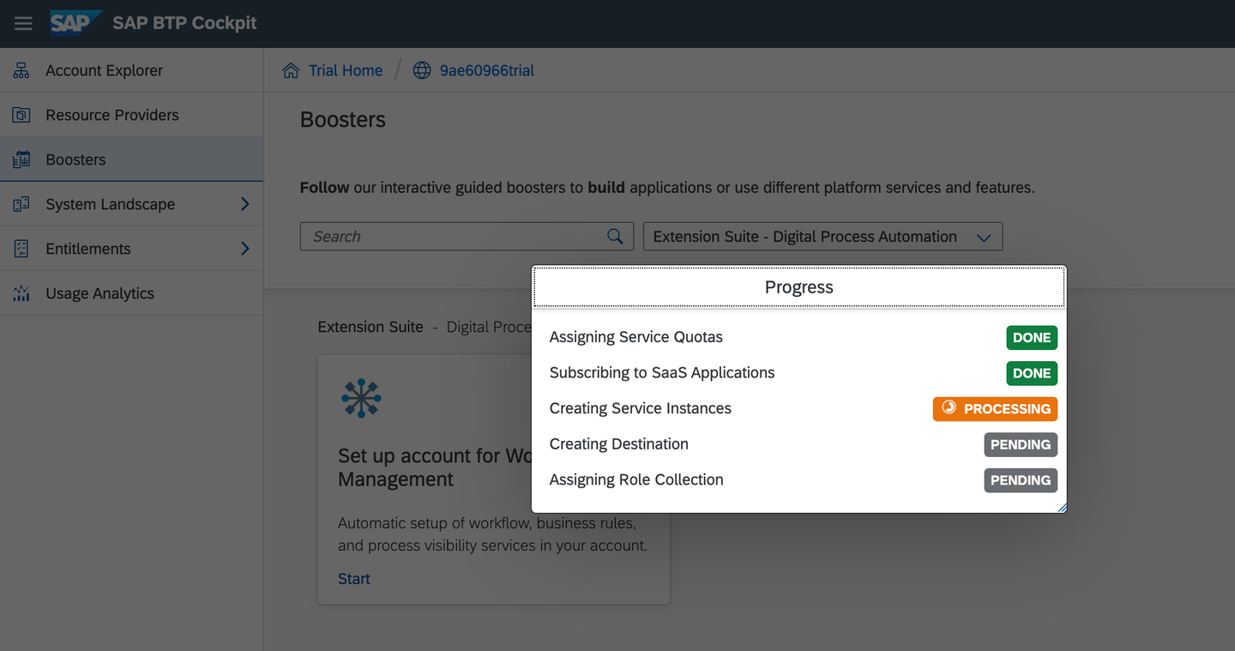This screenshot has height=651, width=1235.
Task: Click the Boosters sidebar icon
Action: click(21, 160)
